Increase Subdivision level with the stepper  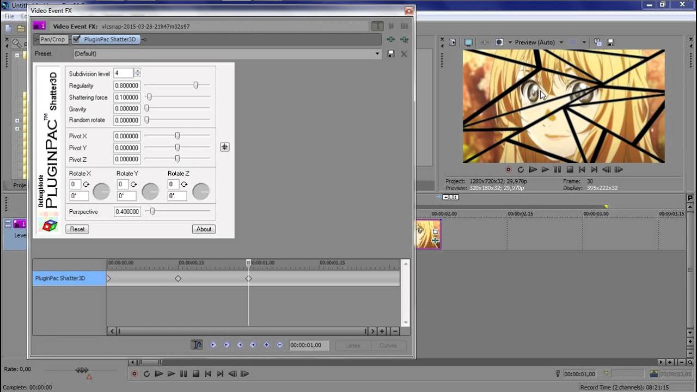click(x=138, y=71)
